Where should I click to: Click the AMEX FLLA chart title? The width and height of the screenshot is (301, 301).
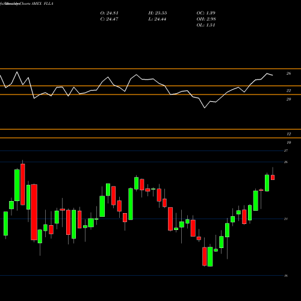pos(42,4)
